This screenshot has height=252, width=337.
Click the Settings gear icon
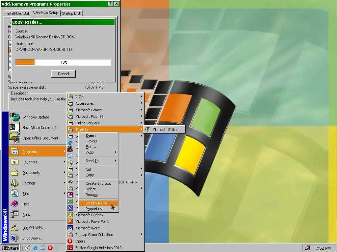(x=14, y=183)
